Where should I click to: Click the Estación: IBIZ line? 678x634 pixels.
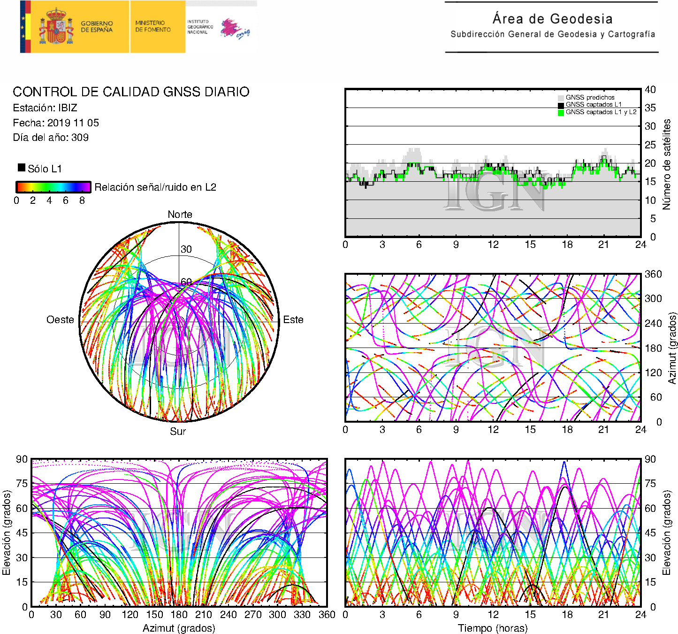pyautogui.click(x=45, y=108)
